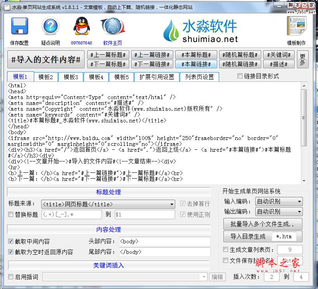Toggle the 替换标题 checkbox
The width and height of the screenshot is (318, 289).
pyautogui.click(x=11, y=215)
